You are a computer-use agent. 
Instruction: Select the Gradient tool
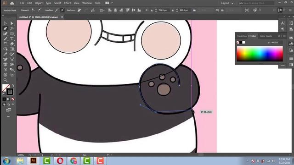click(x=12, y=49)
